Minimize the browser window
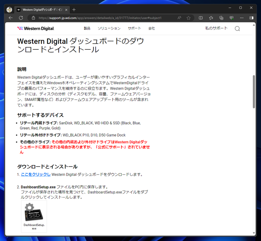 (230, 8)
